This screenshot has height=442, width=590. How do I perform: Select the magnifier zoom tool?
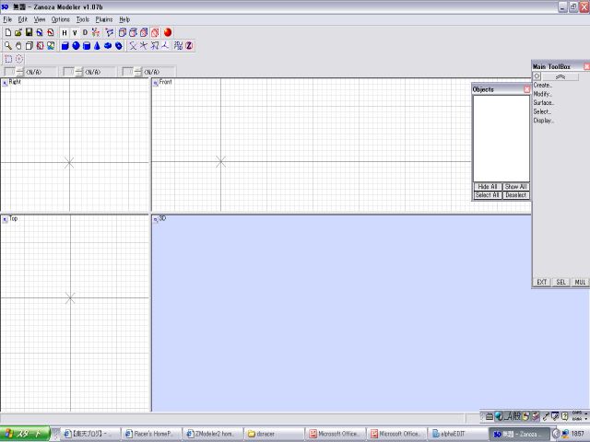point(8,46)
